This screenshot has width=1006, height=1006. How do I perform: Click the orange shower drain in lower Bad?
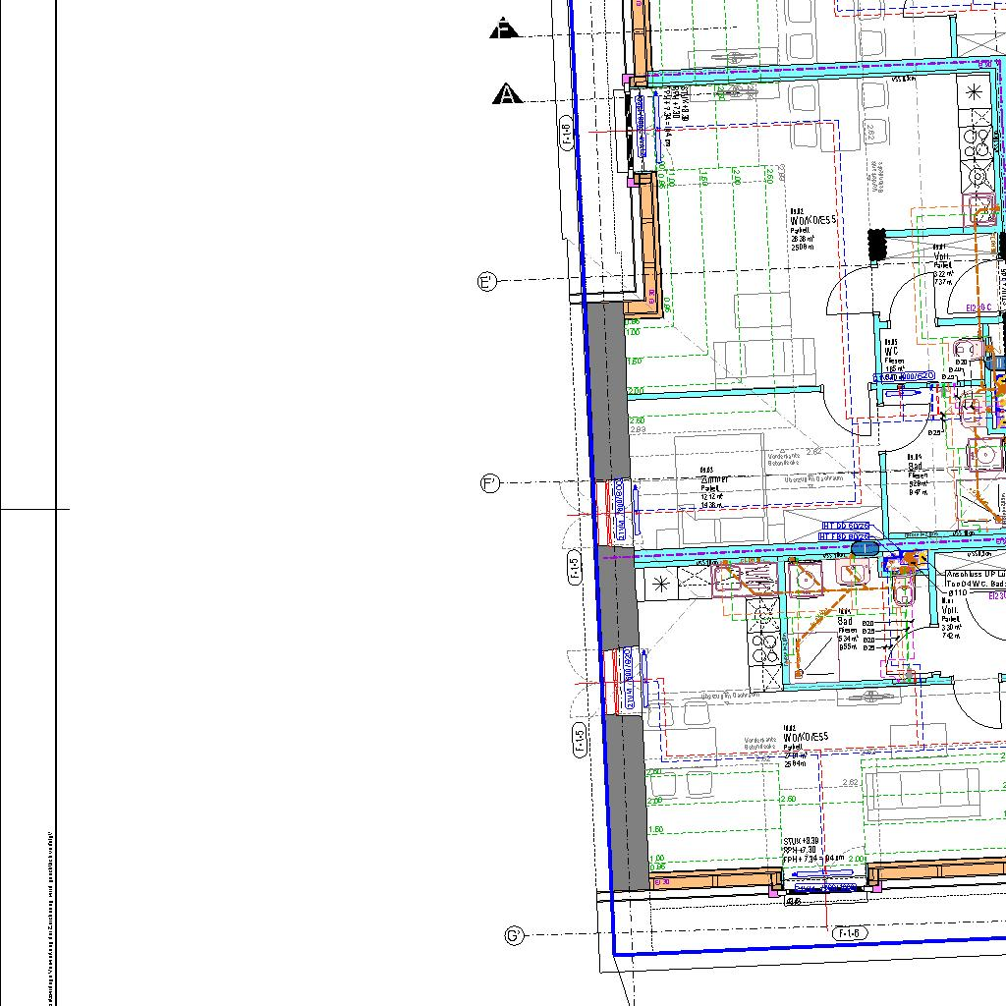coord(800,674)
